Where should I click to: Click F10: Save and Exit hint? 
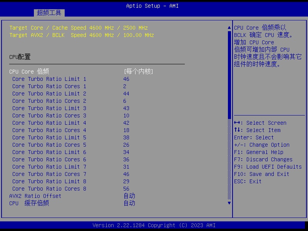coord(261,174)
